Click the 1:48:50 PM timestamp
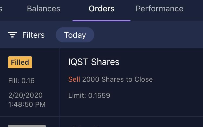This screenshot has width=203, height=127. pyautogui.click(x=27, y=104)
